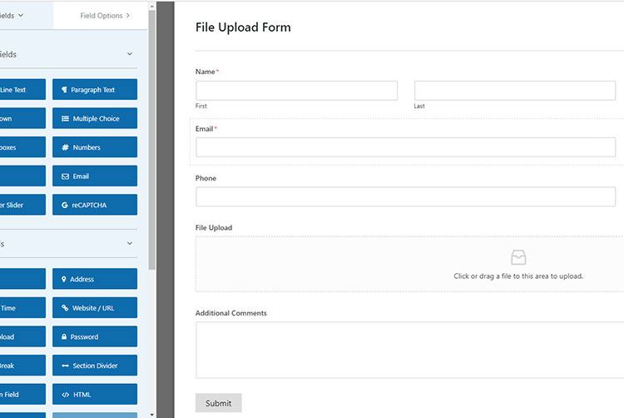Add a Single Line Text field
Screen dimensions: 624x418
coord(22,90)
